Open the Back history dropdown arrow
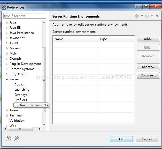The width and height of the screenshot is (162, 149). point(142,16)
